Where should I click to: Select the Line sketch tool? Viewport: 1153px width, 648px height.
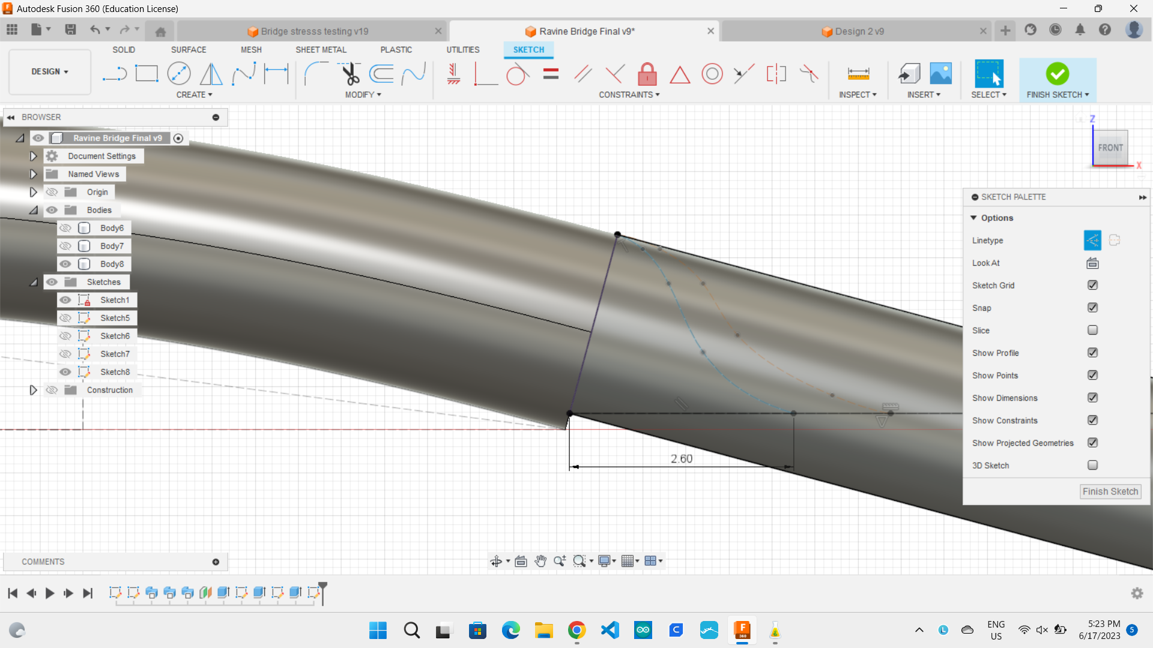(x=114, y=73)
